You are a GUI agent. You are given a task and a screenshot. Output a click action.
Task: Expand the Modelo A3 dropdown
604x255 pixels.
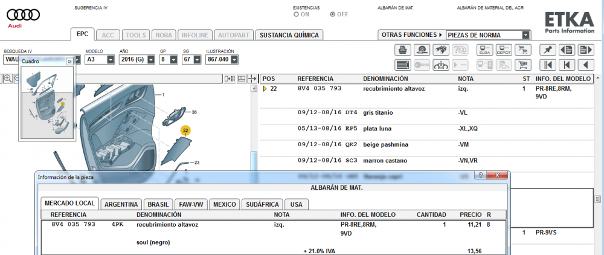click(111, 60)
